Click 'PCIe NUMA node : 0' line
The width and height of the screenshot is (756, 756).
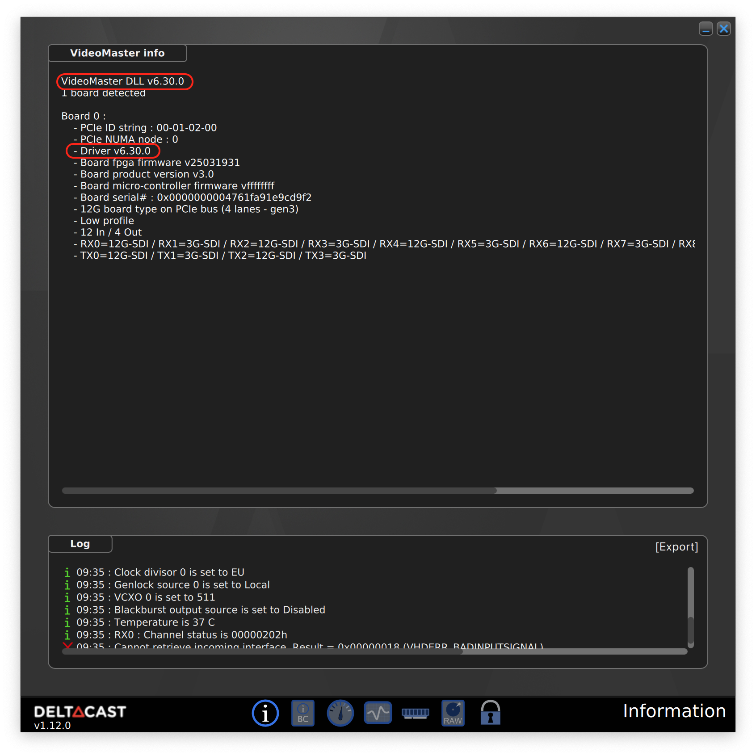coord(126,139)
